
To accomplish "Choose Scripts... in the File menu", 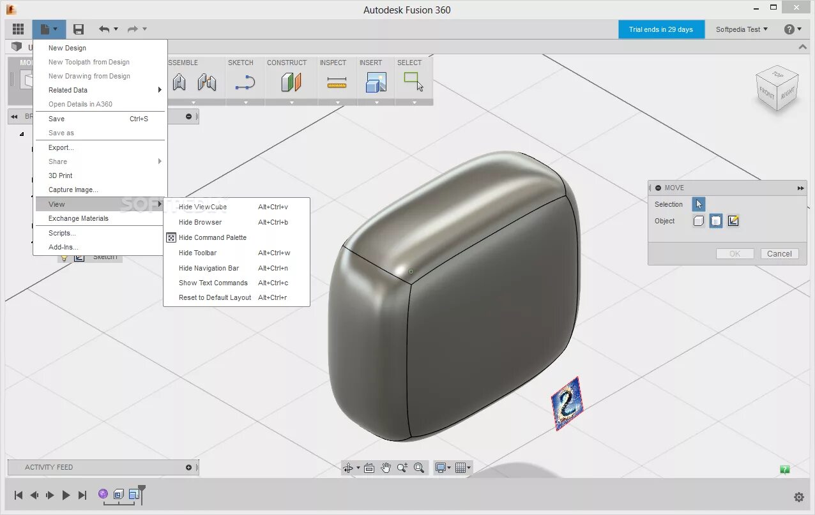I will click(x=100, y=233).
